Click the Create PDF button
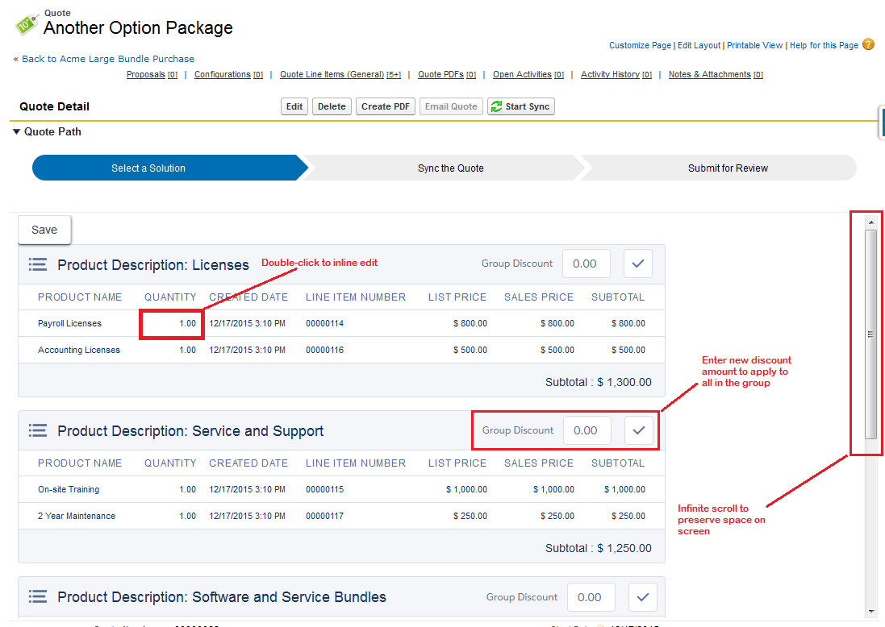Screen dimensions: 885x627 (x=386, y=106)
